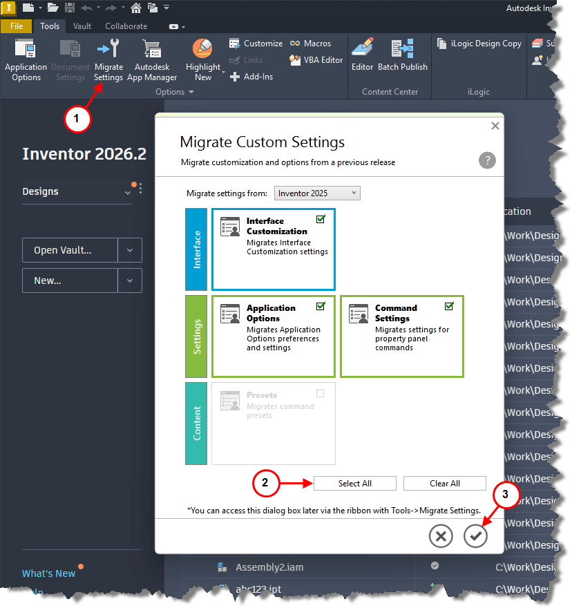This screenshot has height=608, width=572.
Task: Toggle Highlight New feature
Action: [203, 60]
